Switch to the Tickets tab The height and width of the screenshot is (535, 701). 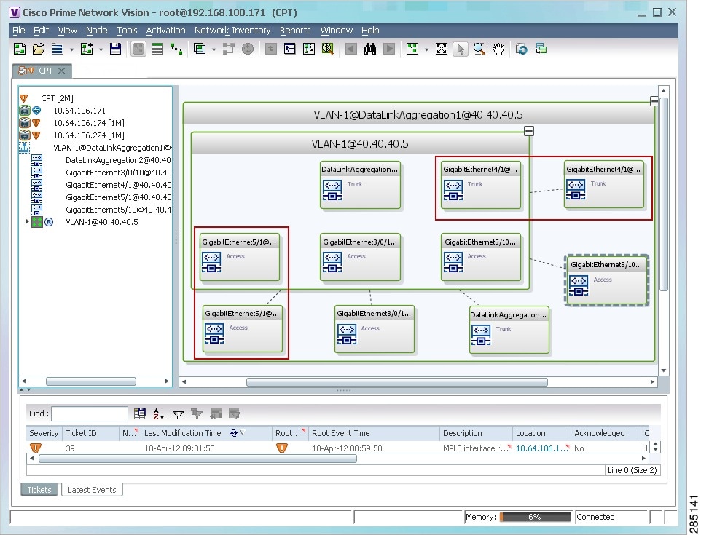(39, 490)
